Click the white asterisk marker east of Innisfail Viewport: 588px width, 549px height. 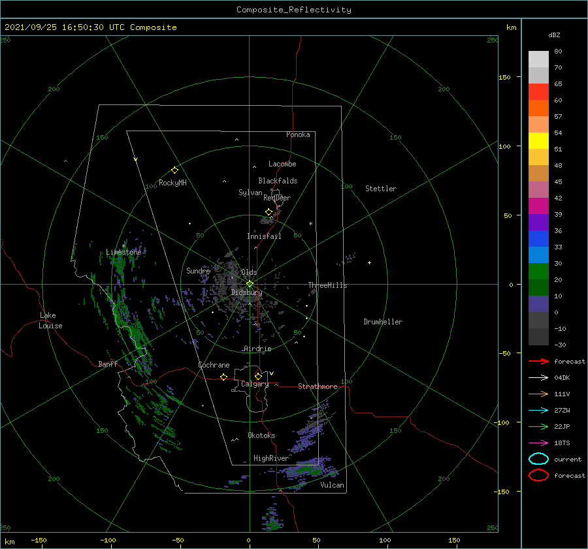coord(310,224)
